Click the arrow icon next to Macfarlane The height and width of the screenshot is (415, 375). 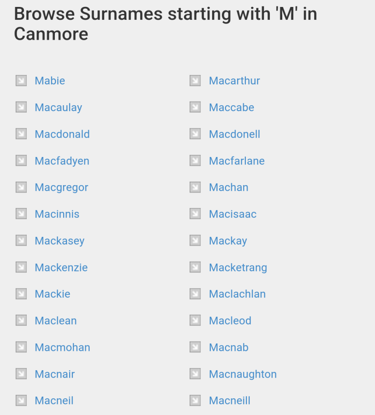(195, 161)
